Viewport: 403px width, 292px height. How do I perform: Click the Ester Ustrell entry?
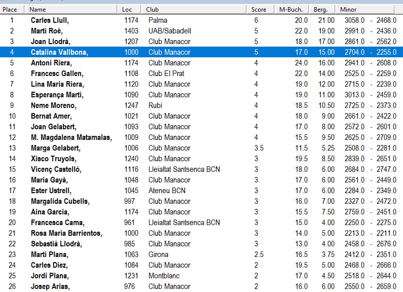[51, 191]
